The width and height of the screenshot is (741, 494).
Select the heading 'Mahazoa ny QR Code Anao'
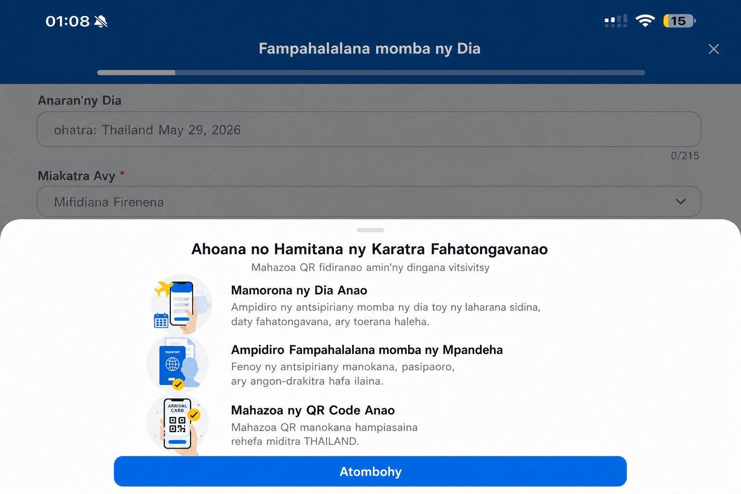(313, 411)
